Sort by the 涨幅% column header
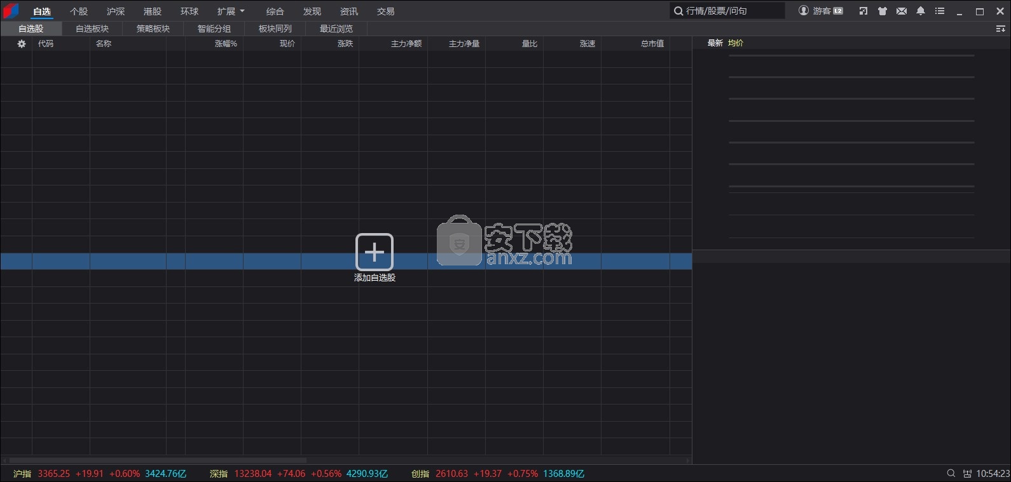 pyautogui.click(x=226, y=44)
